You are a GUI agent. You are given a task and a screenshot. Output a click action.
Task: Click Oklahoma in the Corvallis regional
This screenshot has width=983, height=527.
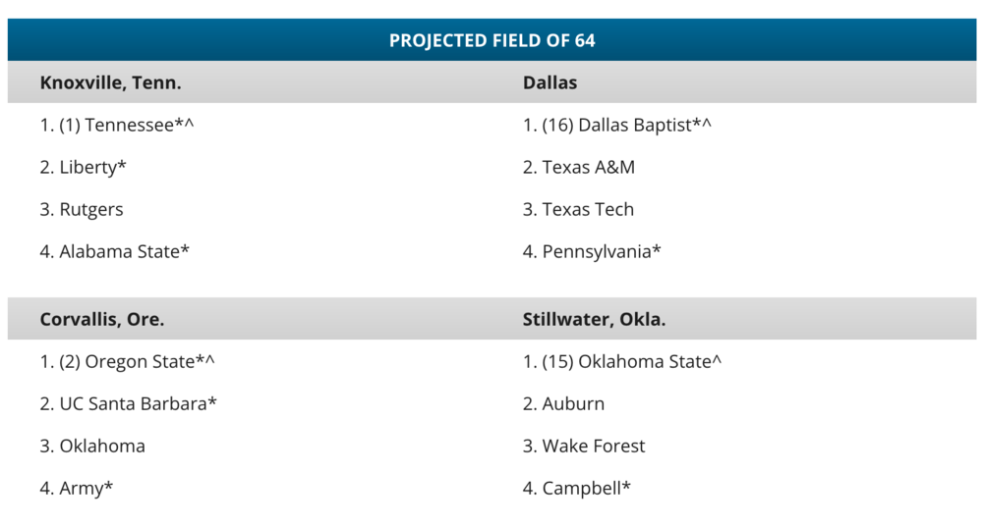[92, 446]
